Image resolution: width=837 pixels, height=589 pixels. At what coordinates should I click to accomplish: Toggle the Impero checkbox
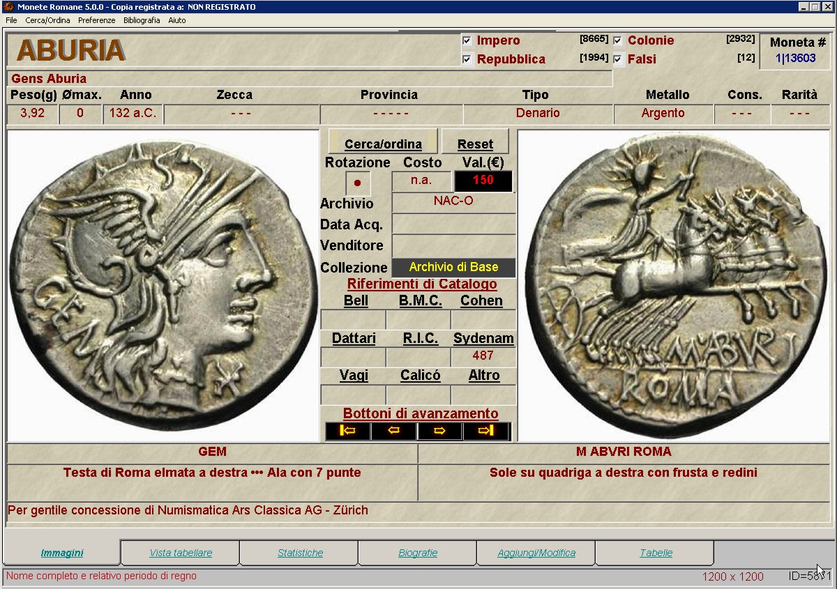pos(467,40)
